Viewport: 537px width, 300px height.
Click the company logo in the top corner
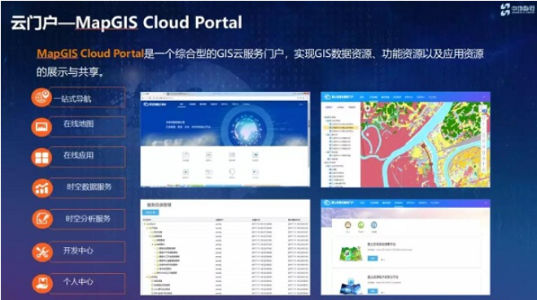pyautogui.click(x=517, y=9)
